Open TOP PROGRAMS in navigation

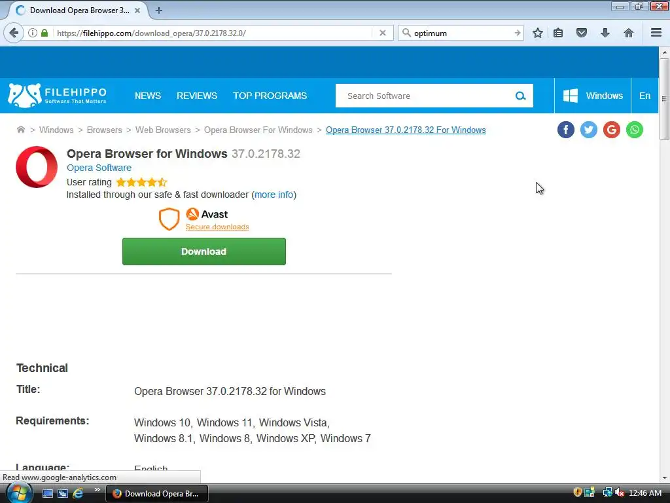(x=270, y=96)
